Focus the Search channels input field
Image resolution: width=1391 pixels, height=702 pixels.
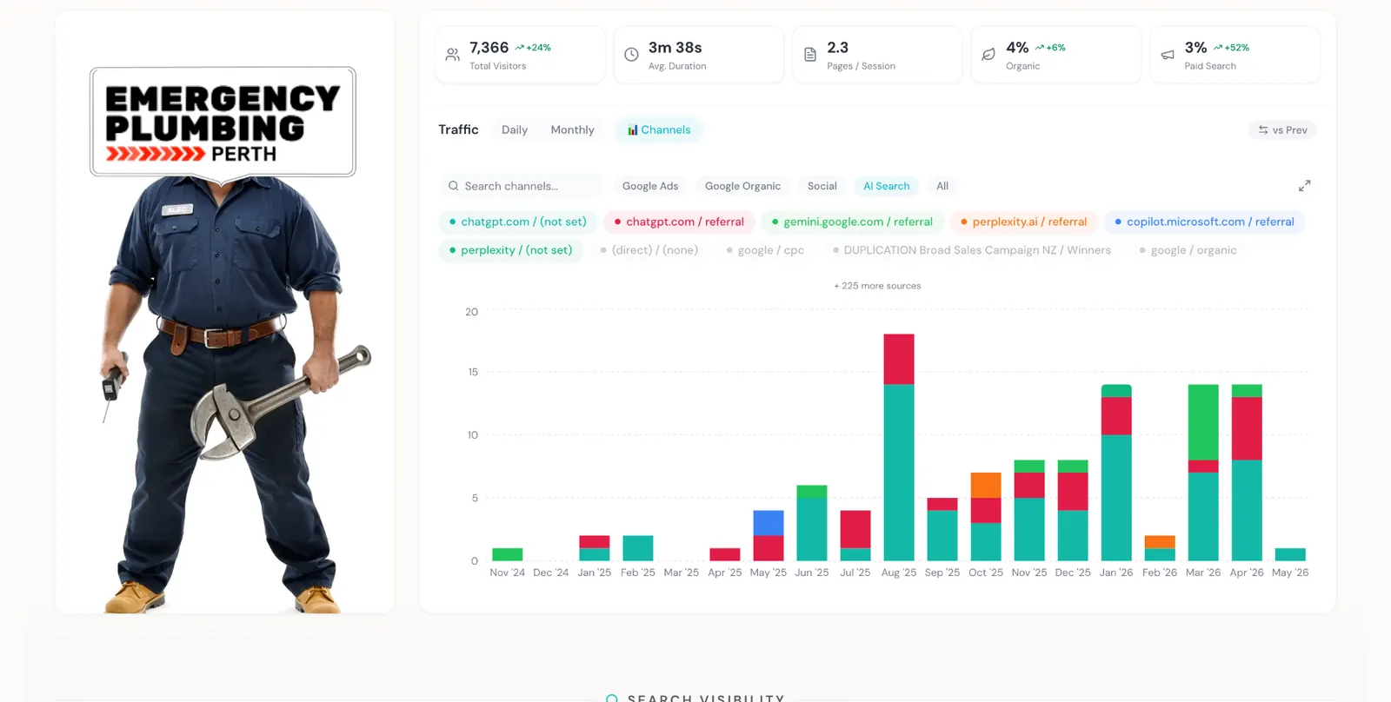(522, 186)
